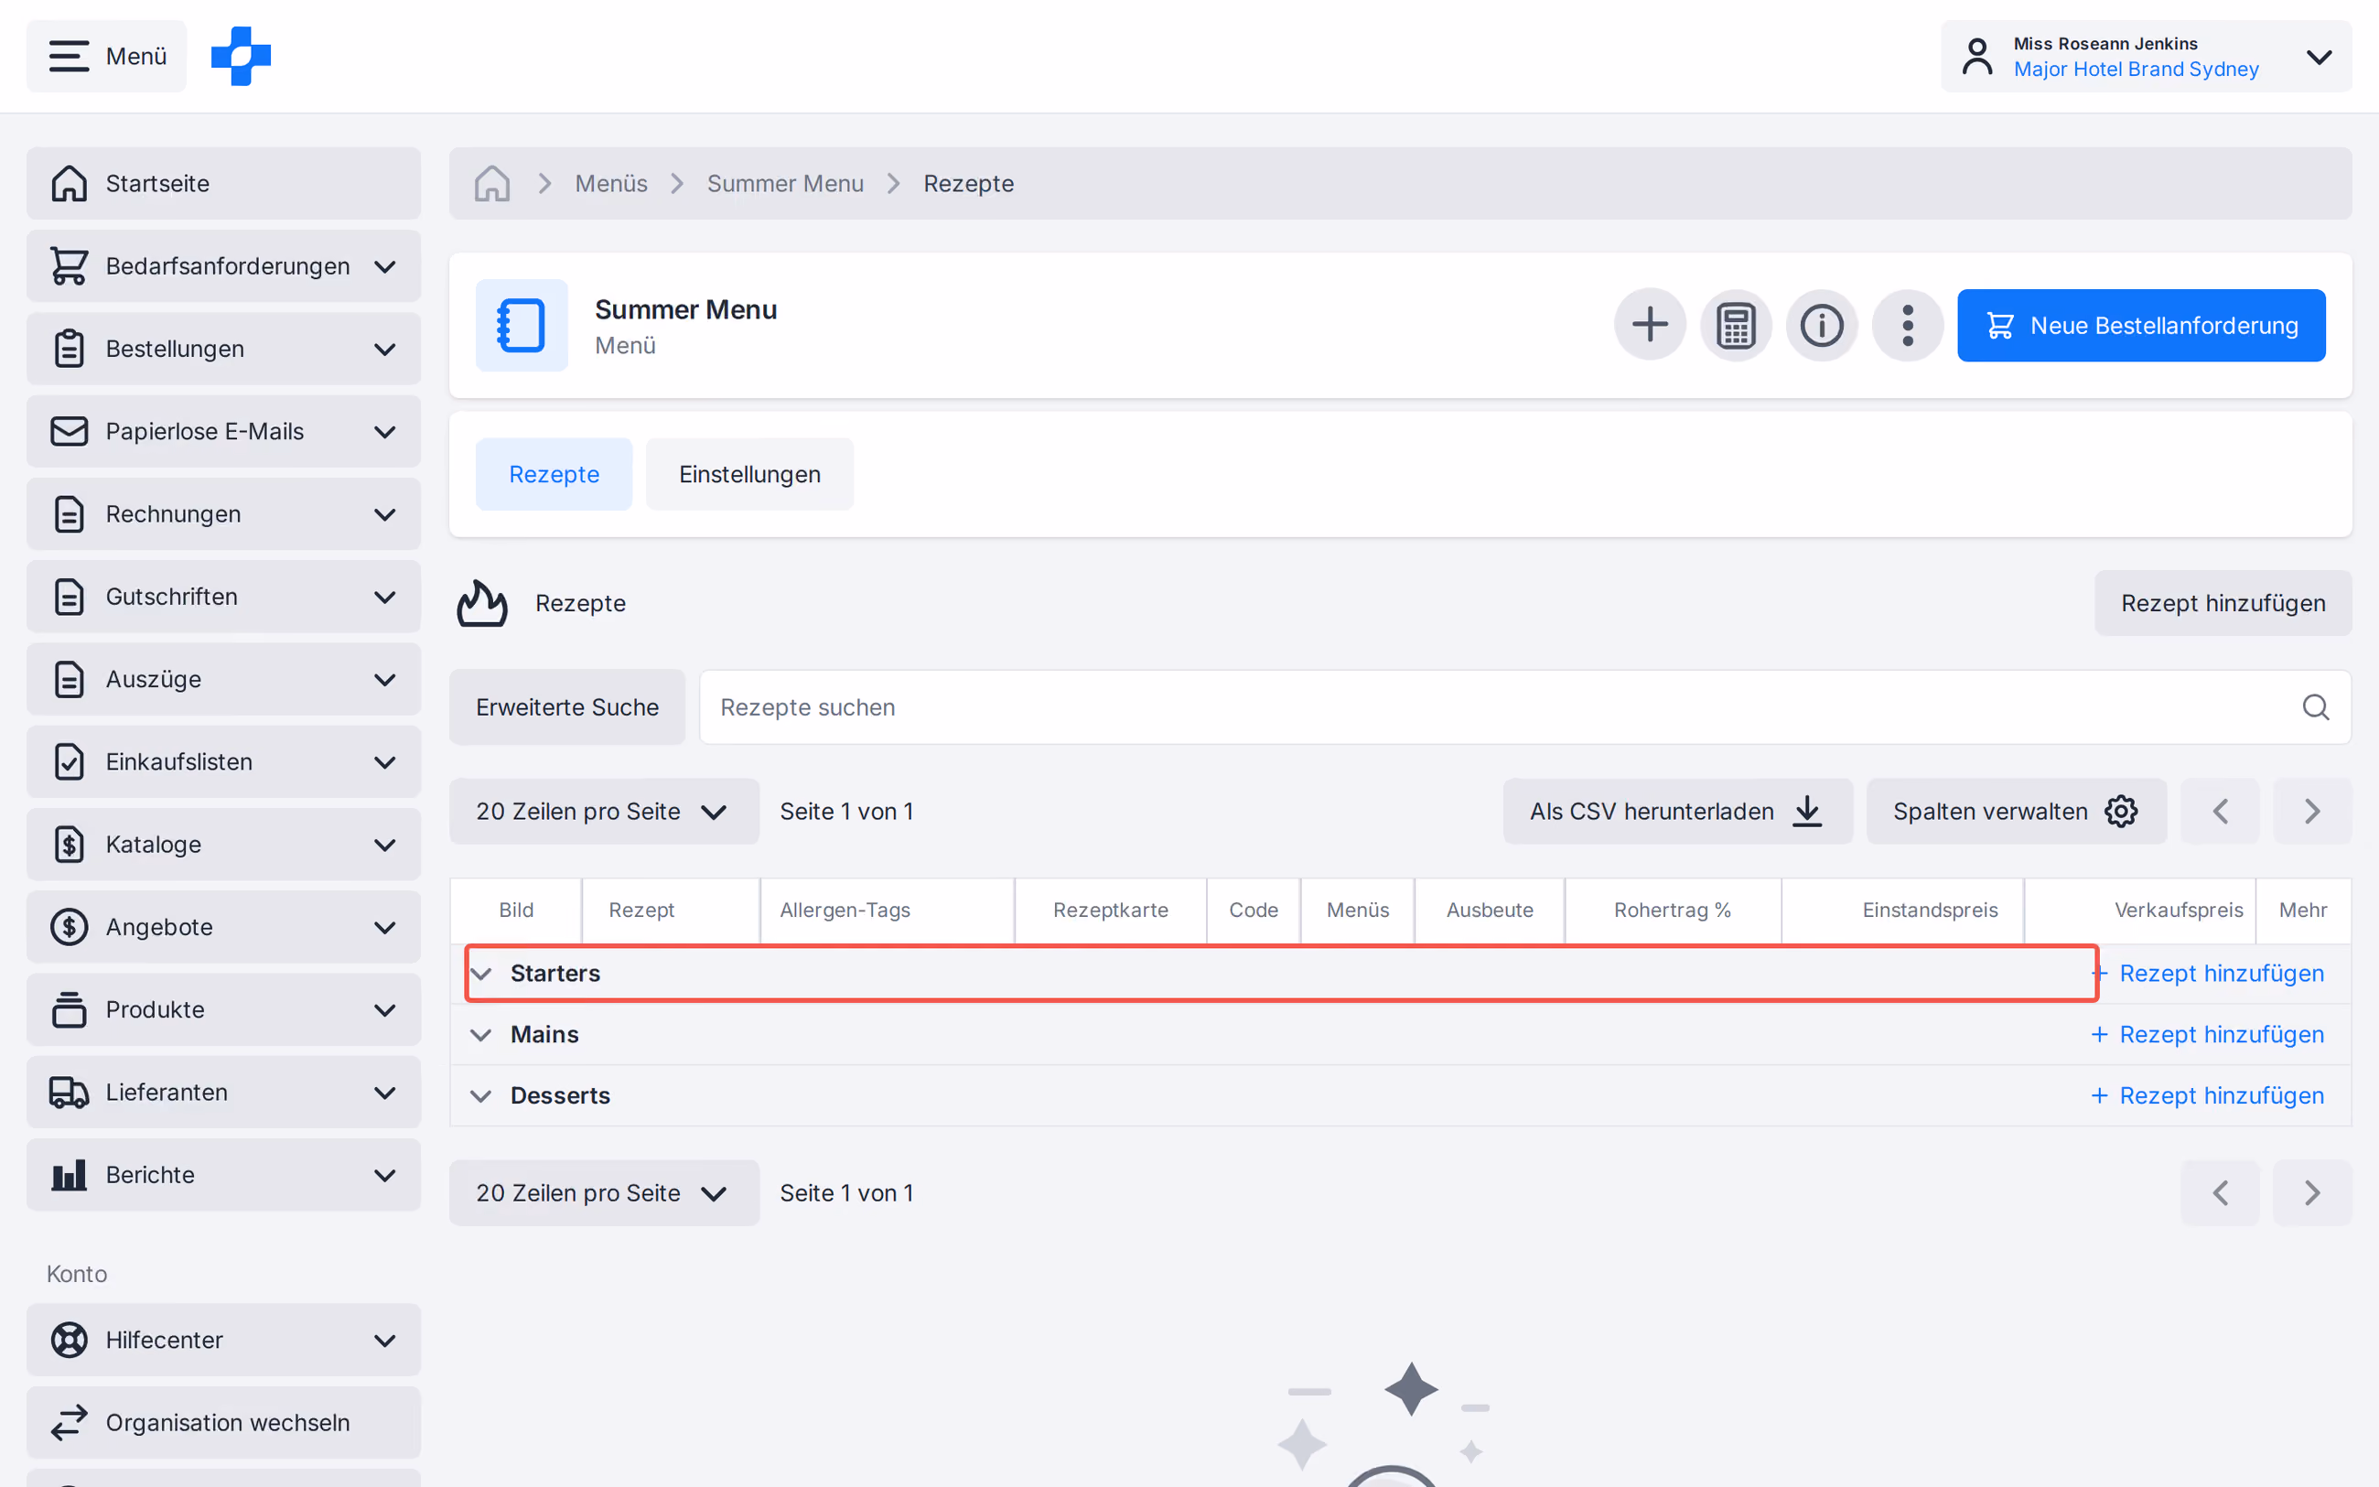Download table via Als CSV herunterladen
The height and width of the screenshot is (1487, 2379).
pyautogui.click(x=1677, y=812)
